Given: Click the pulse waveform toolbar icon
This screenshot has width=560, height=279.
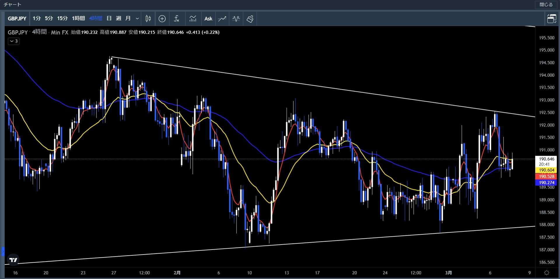Looking at the screenshot, I should coord(236,19).
